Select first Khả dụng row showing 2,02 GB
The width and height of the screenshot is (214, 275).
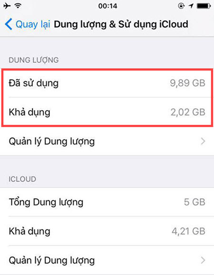(107, 112)
